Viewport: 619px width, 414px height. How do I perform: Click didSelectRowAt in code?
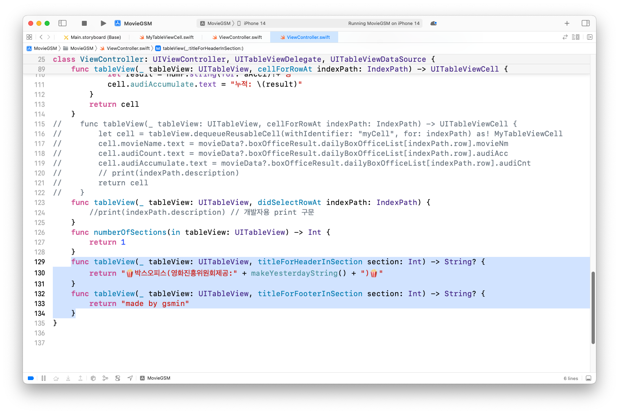289,202
